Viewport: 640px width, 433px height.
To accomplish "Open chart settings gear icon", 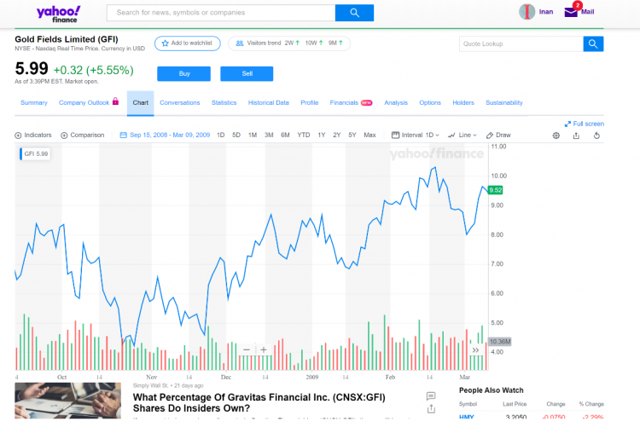I will coord(556,135).
